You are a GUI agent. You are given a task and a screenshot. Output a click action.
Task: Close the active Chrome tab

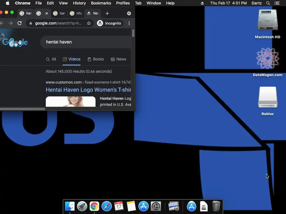pyautogui.click(x=47, y=13)
